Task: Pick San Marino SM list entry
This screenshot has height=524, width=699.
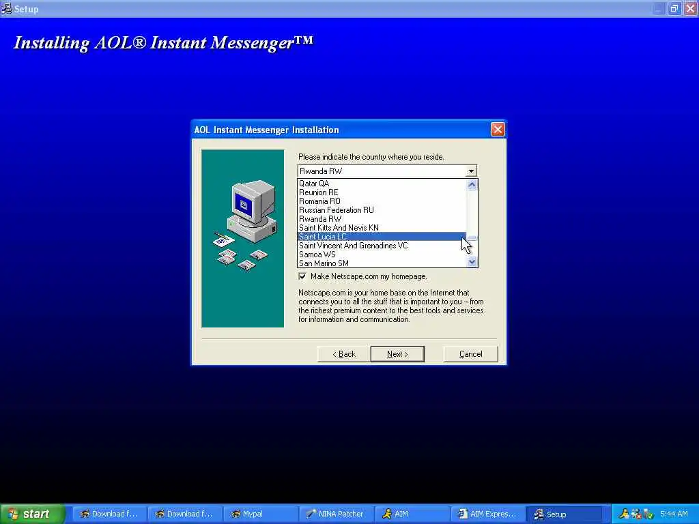Action: pyautogui.click(x=382, y=263)
